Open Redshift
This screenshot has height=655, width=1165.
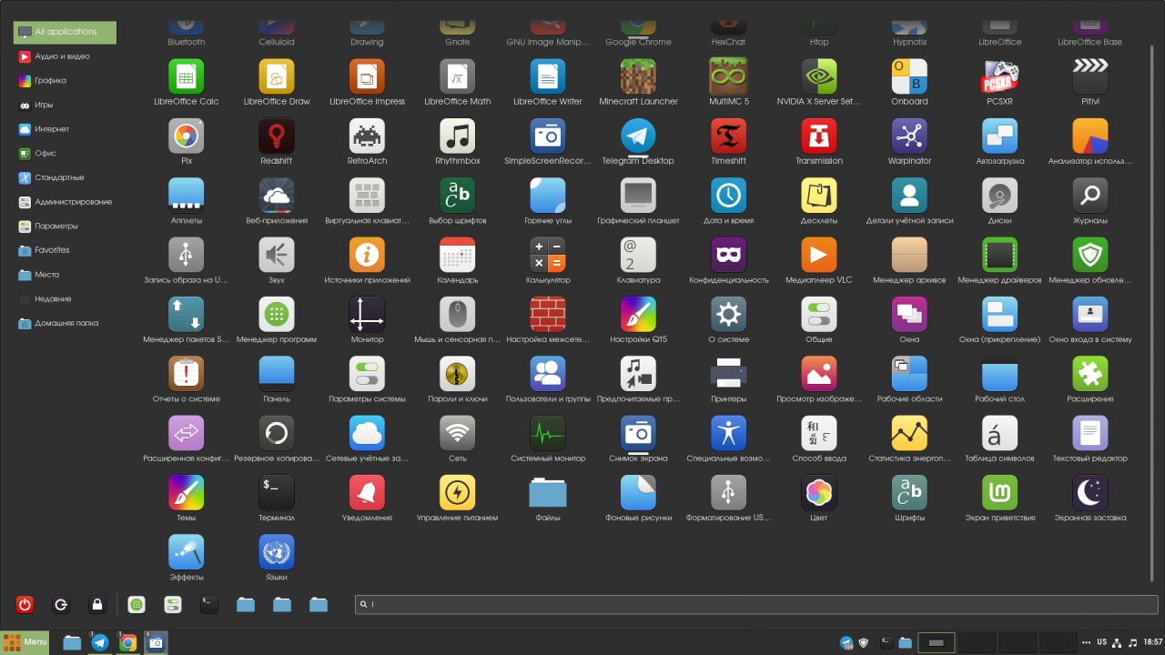277,136
